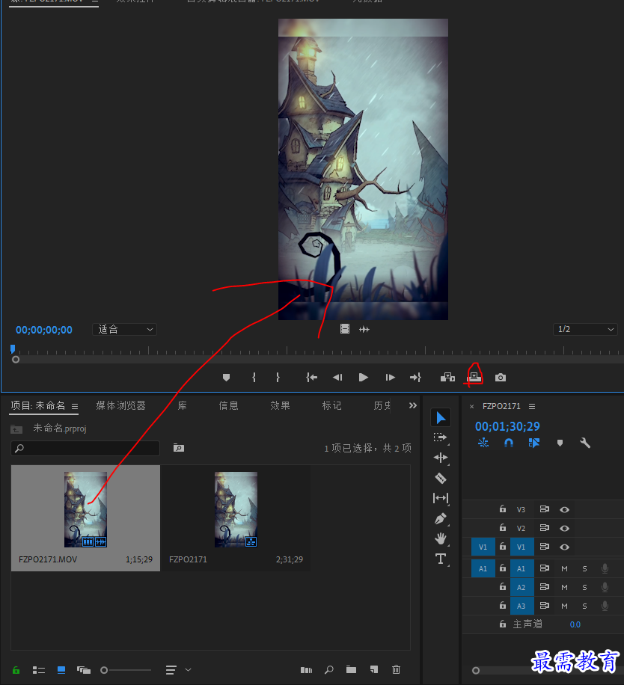Viewport: 624px width, 685px height.
Task: Open project panel menu beside 未命名
Action: [x=75, y=406]
